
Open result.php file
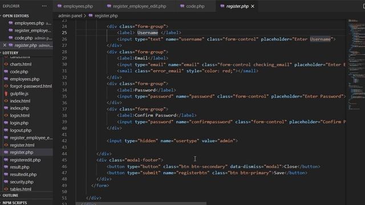(x=19, y=167)
